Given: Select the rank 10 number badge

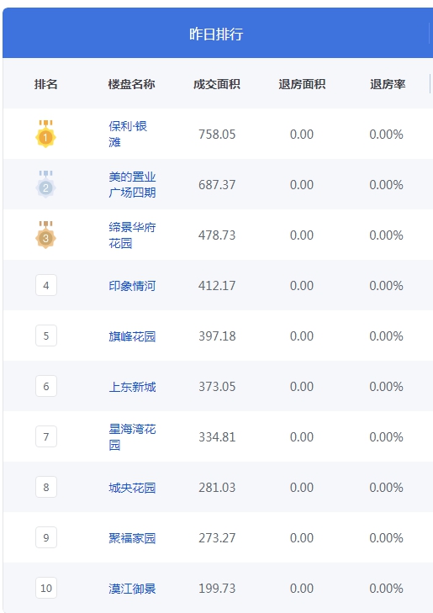Looking at the screenshot, I should (46, 588).
